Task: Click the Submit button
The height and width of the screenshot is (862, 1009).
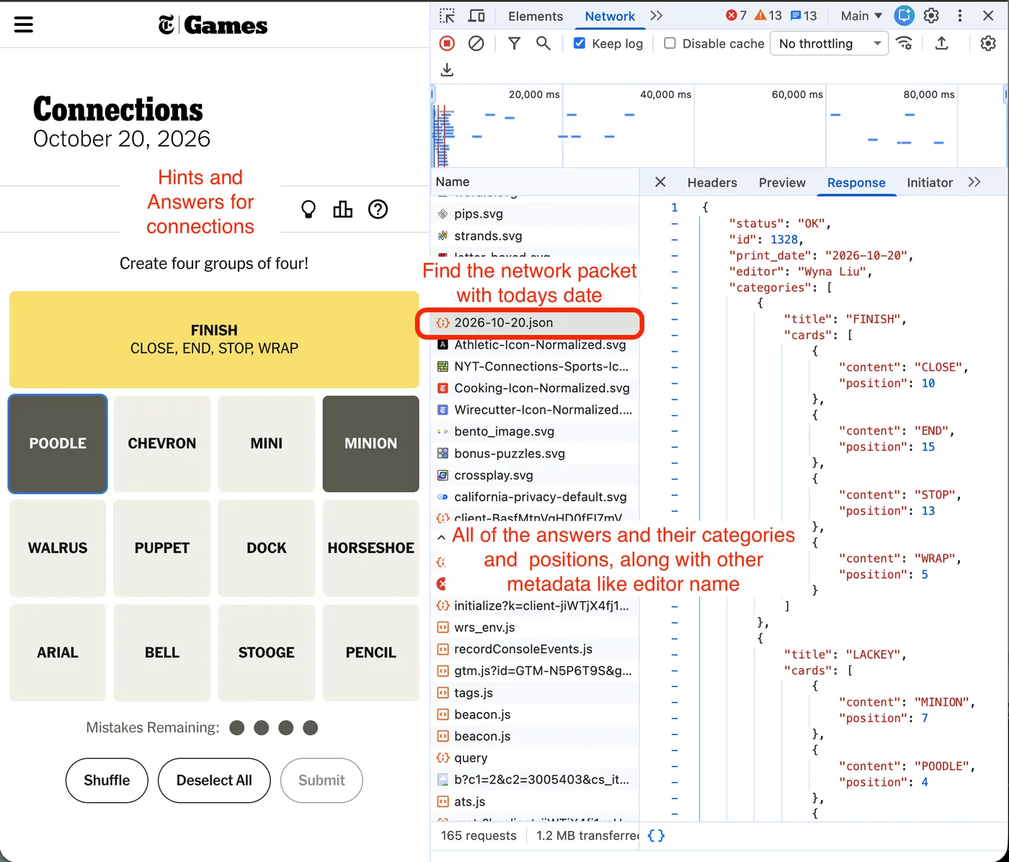Action: [x=321, y=781]
